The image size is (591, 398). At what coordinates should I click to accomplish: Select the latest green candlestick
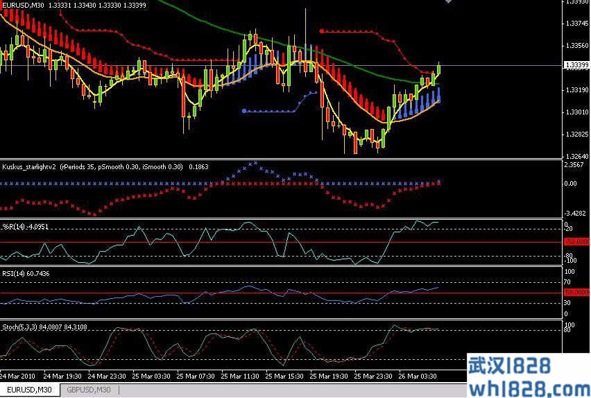[x=439, y=69]
